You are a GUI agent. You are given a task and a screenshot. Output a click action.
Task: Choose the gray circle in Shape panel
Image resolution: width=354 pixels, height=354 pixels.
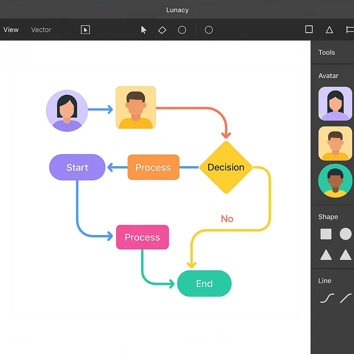pos(345,234)
